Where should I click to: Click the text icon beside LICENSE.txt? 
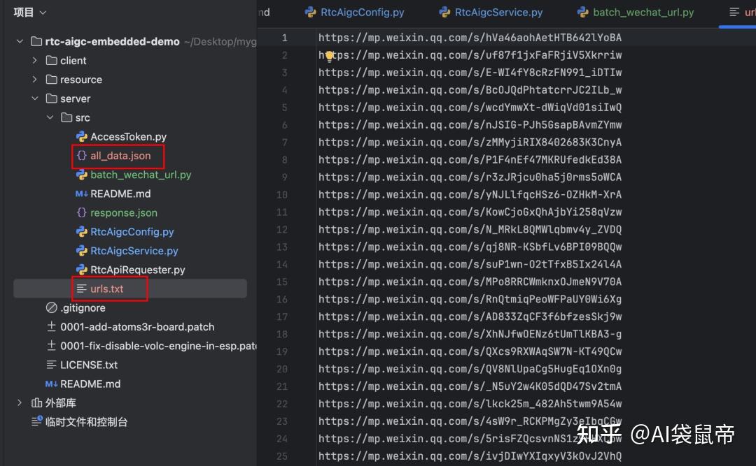52,365
